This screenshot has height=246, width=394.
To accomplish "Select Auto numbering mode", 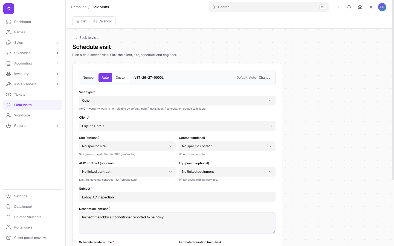I will [105, 78].
